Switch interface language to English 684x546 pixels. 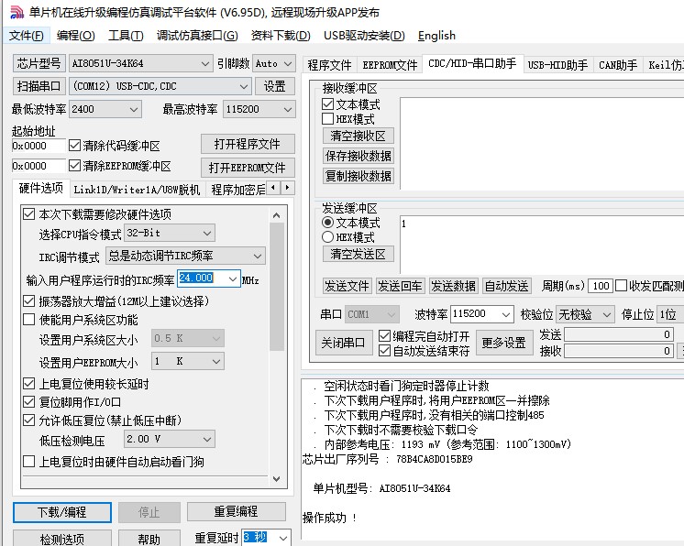(436, 36)
